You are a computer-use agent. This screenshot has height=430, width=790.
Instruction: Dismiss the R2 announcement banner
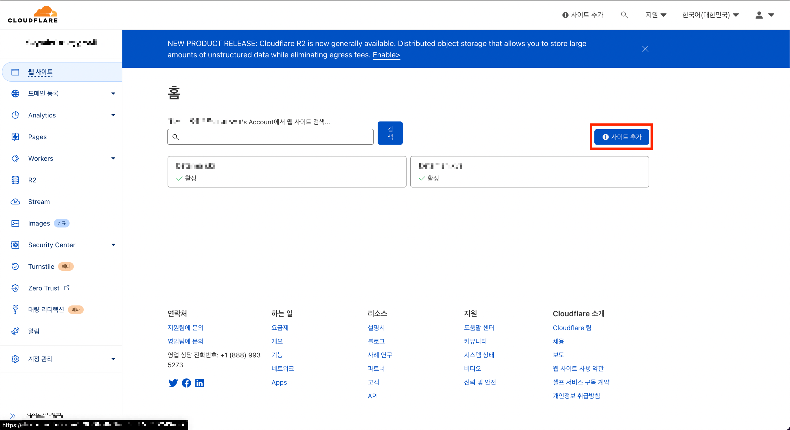click(x=645, y=49)
